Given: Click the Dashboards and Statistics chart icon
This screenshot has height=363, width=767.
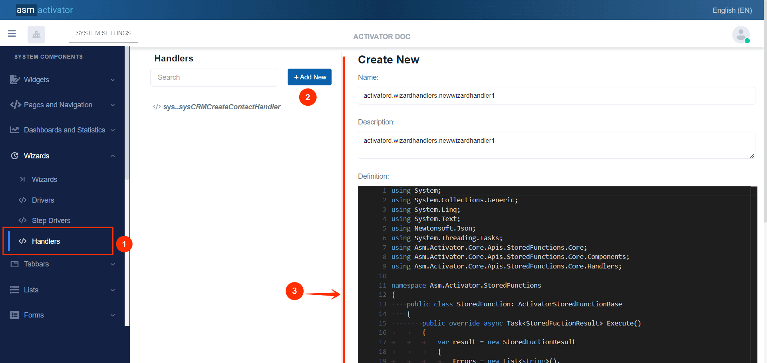Looking at the screenshot, I should tap(15, 130).
